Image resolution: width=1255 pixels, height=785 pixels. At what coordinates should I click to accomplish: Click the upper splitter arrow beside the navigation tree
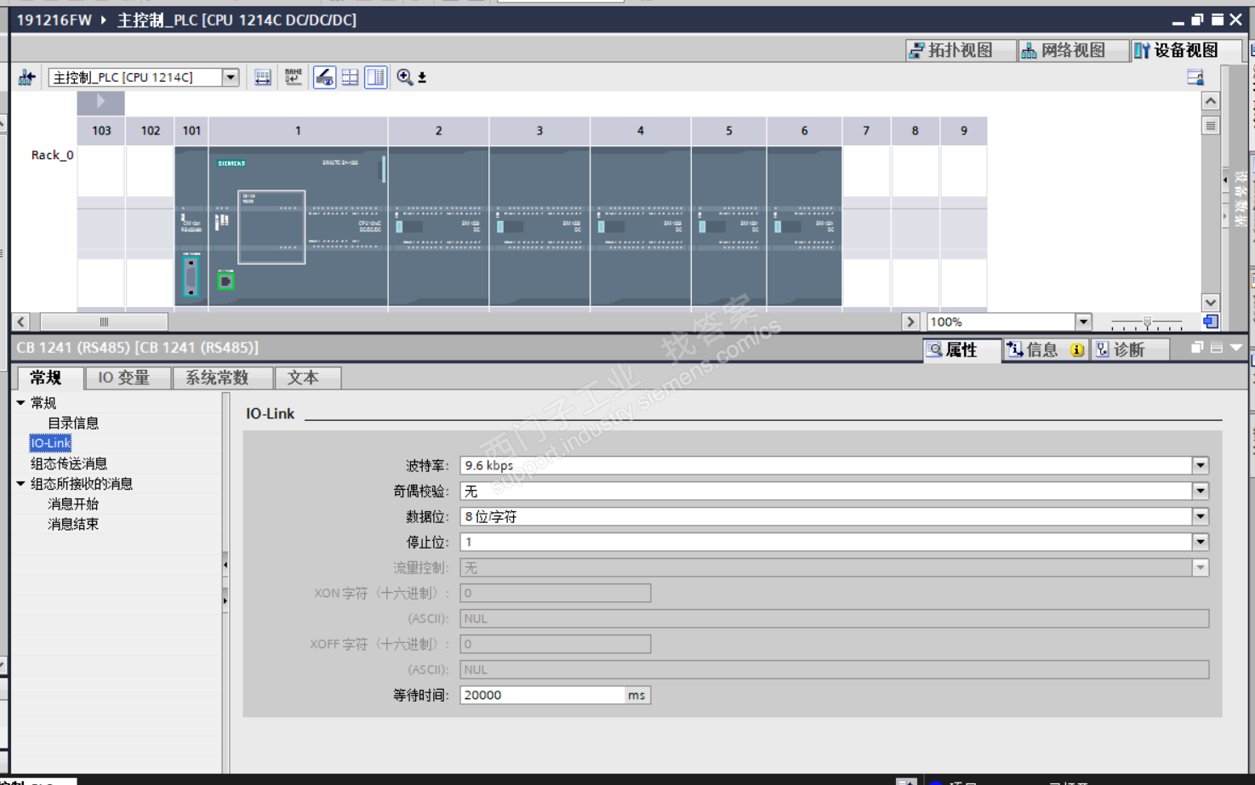click(225, 564)
